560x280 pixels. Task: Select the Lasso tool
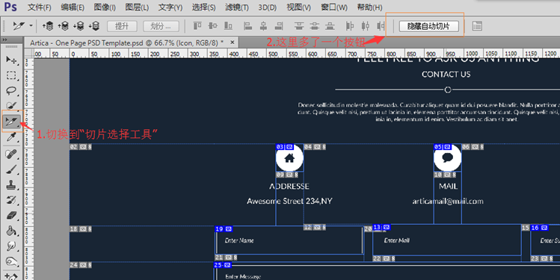[x=11, y=91]
